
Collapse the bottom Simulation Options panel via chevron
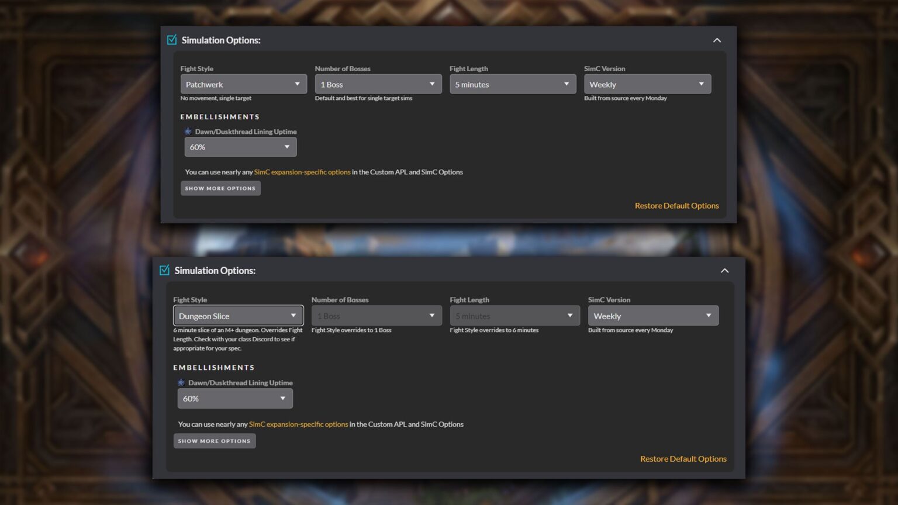coord(724,270)
